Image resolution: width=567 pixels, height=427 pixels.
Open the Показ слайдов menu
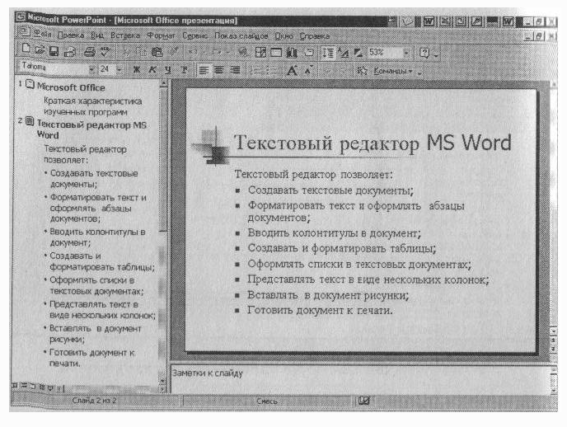[241, 35]
